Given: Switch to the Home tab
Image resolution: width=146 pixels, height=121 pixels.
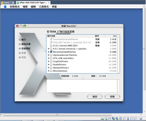Looking at the screenshot, I should click(7, 3).
